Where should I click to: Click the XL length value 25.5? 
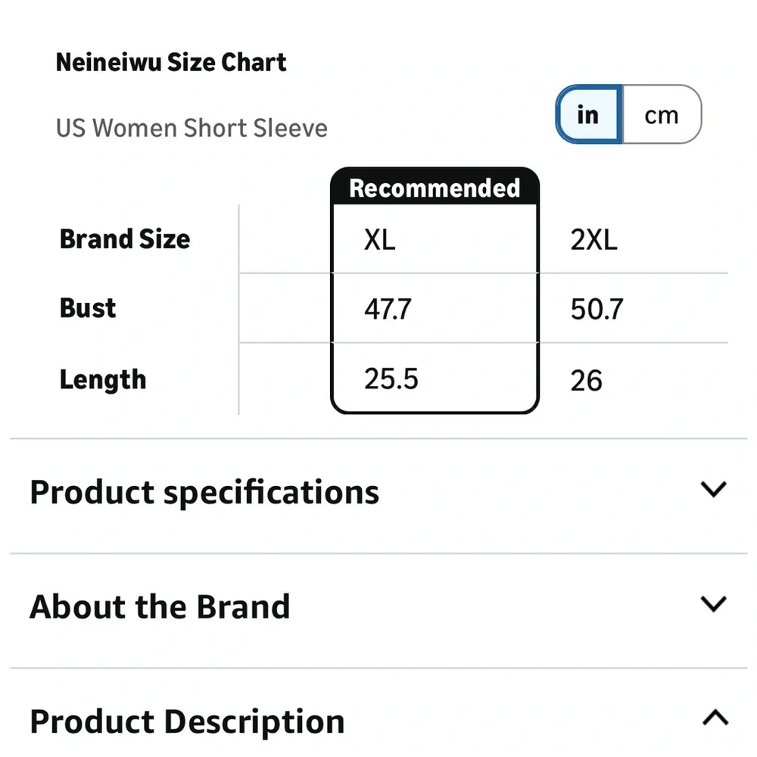click(391, 378)
